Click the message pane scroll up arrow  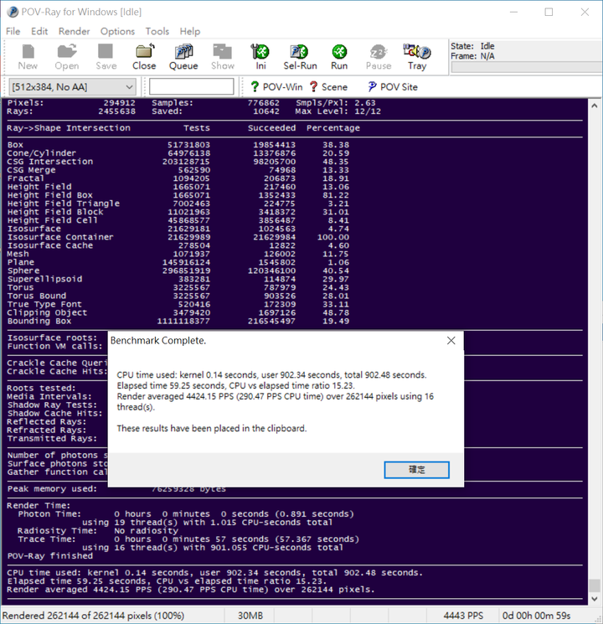(595, 106)
